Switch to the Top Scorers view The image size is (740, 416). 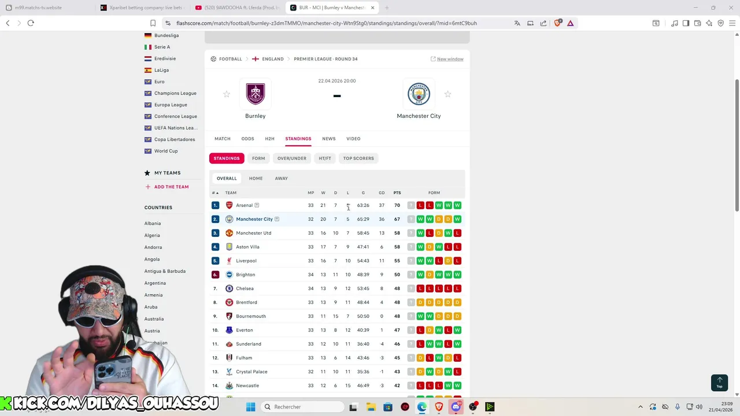358,158
